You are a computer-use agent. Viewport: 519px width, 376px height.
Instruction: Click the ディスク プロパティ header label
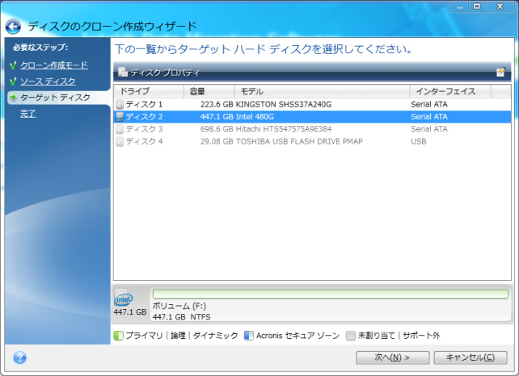click(x=165, y=73)
